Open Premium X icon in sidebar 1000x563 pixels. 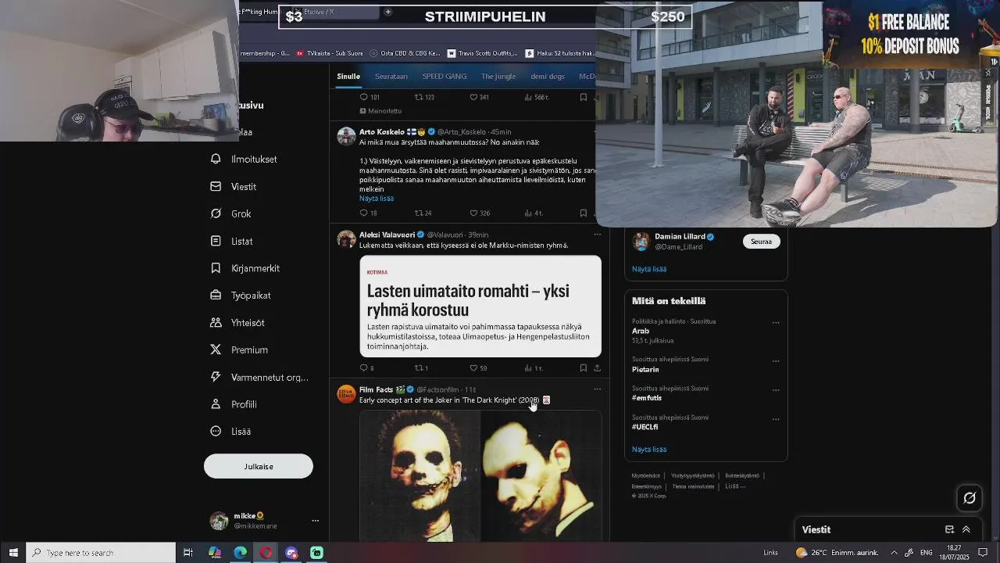pyautogui.click(x=216, y=350)
